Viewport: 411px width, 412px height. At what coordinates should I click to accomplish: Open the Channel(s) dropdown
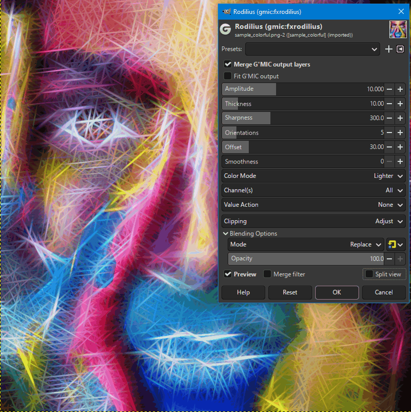pos(313,190)
